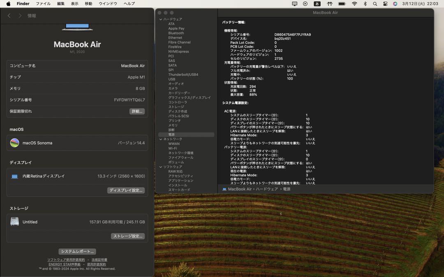444x277 pixels.
Task: Select Ethernet in the sidebar
Action: (175, 38)
